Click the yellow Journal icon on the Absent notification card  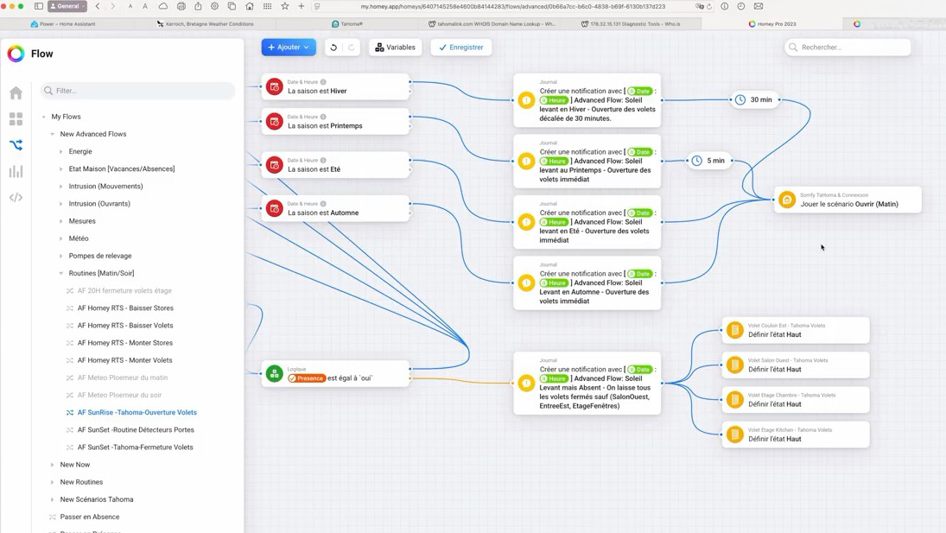[526, 383]
